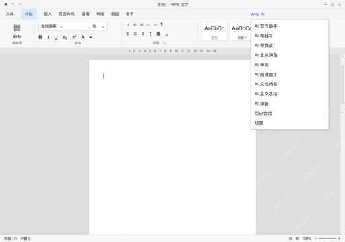Viewport: 345px width, 242px height.
Task: Select the 标题 1 style thumbnail
Action: pos(240,31)
